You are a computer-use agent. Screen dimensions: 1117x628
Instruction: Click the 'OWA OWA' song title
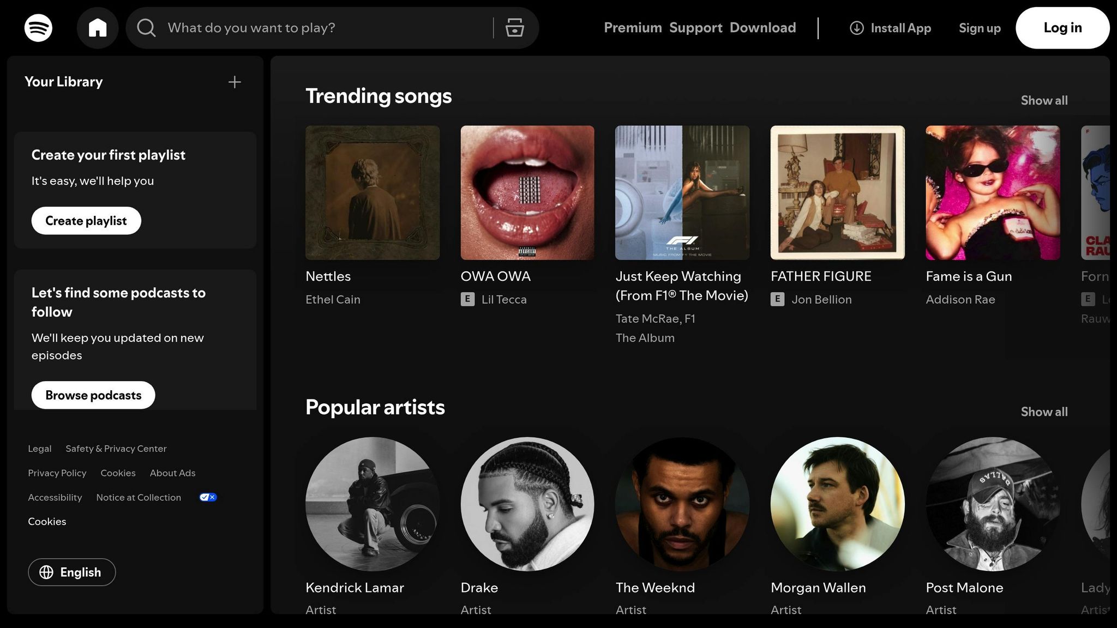[496, 276]
